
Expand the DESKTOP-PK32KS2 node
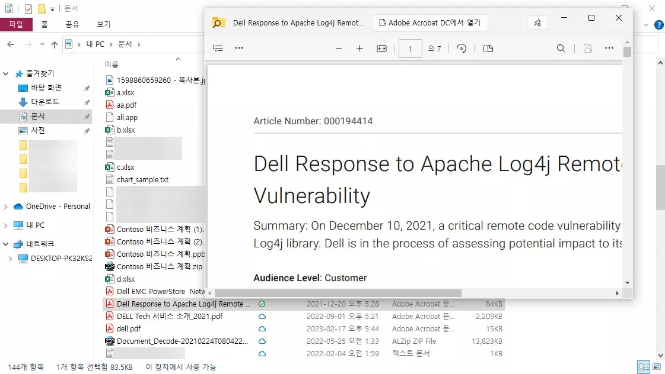11,259
